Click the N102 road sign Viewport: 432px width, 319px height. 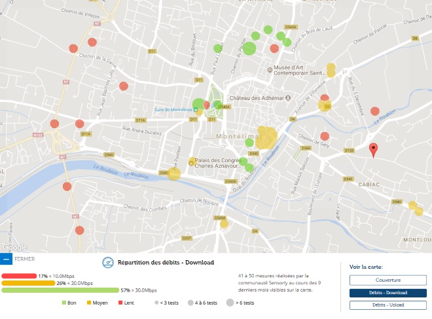point(38,135)
